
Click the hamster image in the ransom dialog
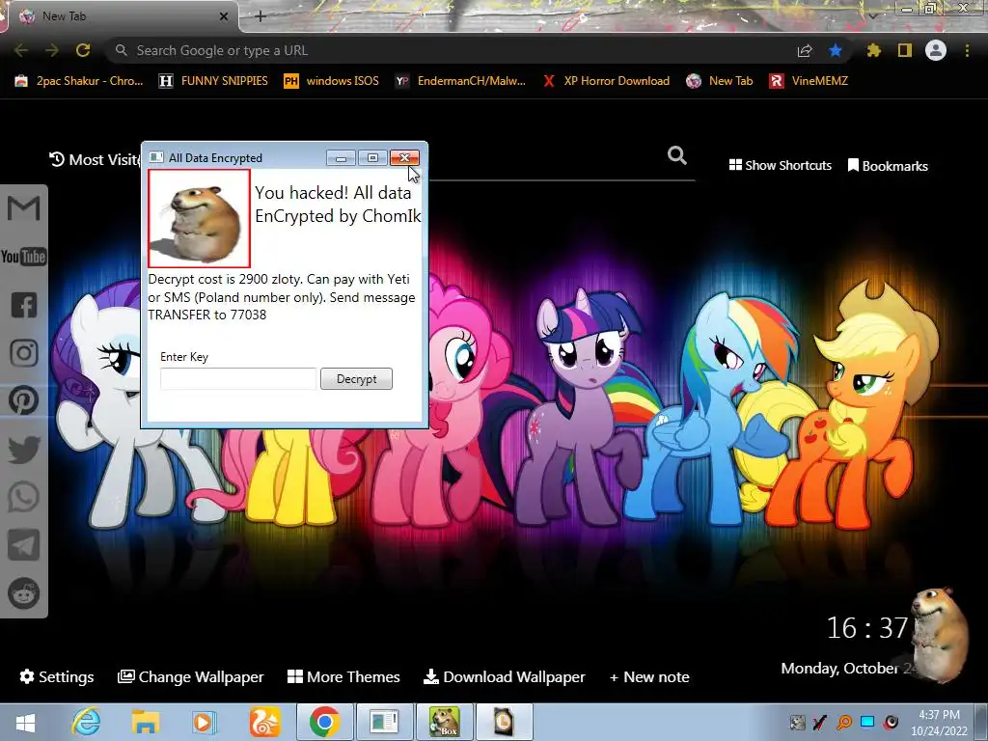(199, 218)
